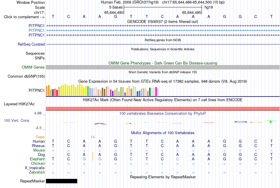
Task: Click the 65,644,495 coordinate marker
Action: (192, 12)
